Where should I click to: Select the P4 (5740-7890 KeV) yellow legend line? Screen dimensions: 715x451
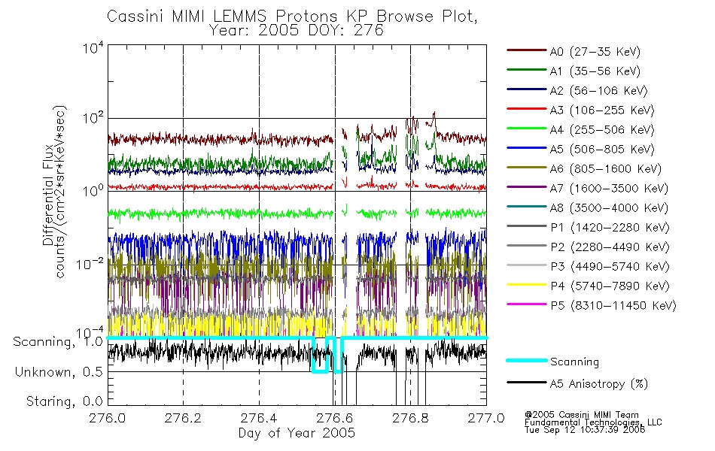click(527, 285)
